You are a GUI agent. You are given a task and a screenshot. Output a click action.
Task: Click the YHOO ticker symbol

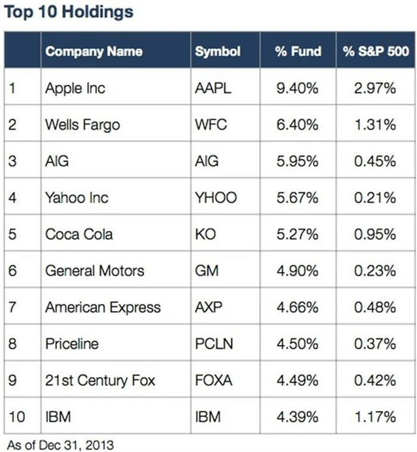pos(216,198)
